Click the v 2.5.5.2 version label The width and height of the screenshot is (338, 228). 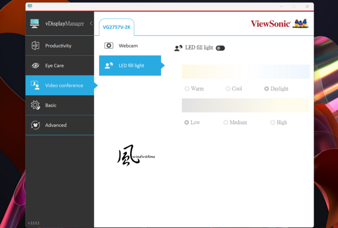pos(33,223)
